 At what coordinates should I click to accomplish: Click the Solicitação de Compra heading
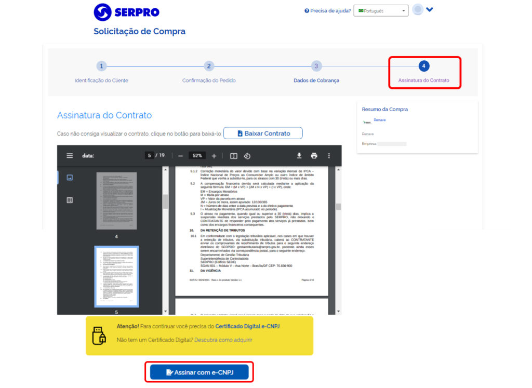(x=139, y=31)
